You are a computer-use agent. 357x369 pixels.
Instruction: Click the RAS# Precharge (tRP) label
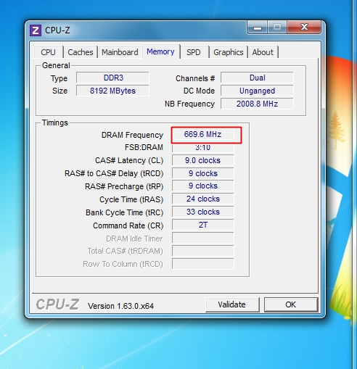coord(124,186)
